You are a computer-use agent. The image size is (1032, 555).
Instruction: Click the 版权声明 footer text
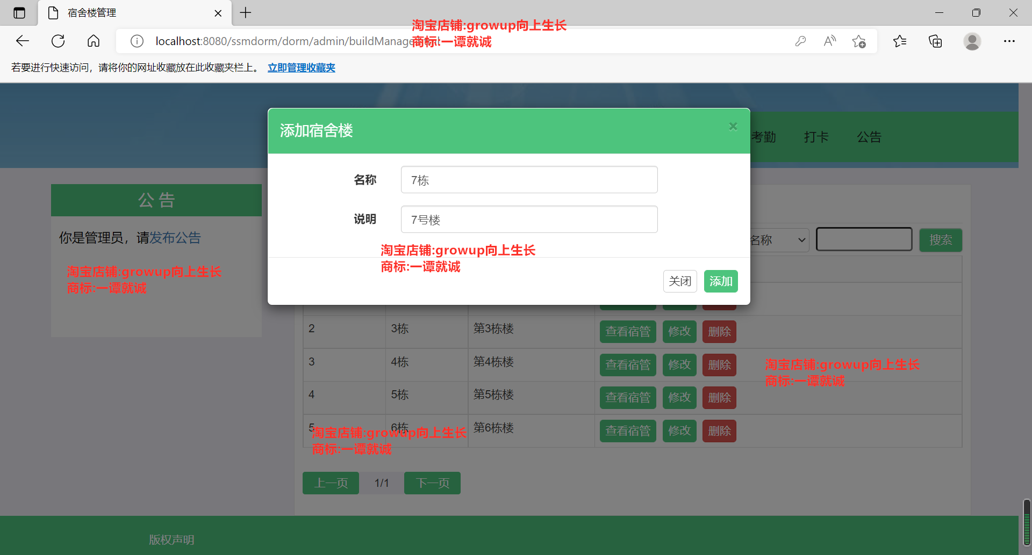click(x=171, y=540)
